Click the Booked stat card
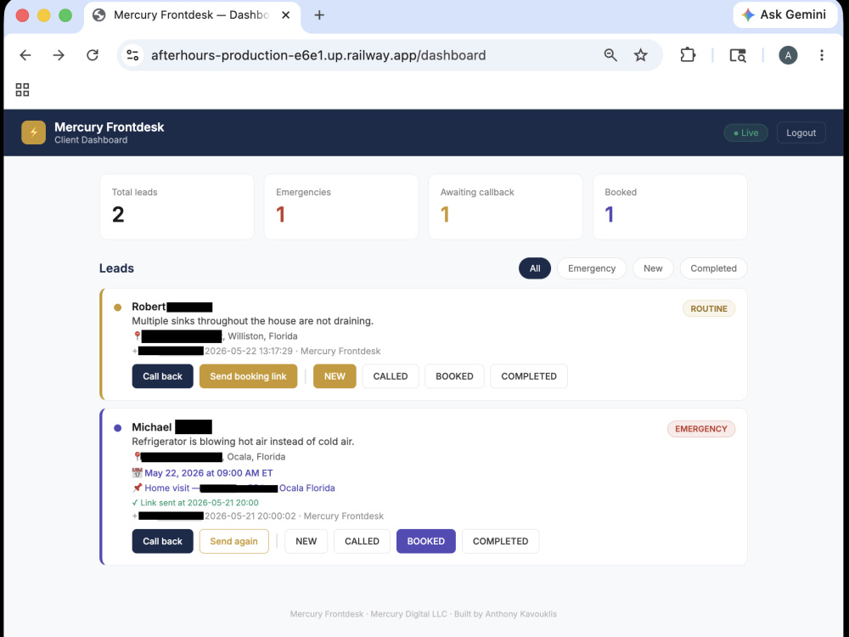This screenshot has height=637, width=849. tap(670, 206)
